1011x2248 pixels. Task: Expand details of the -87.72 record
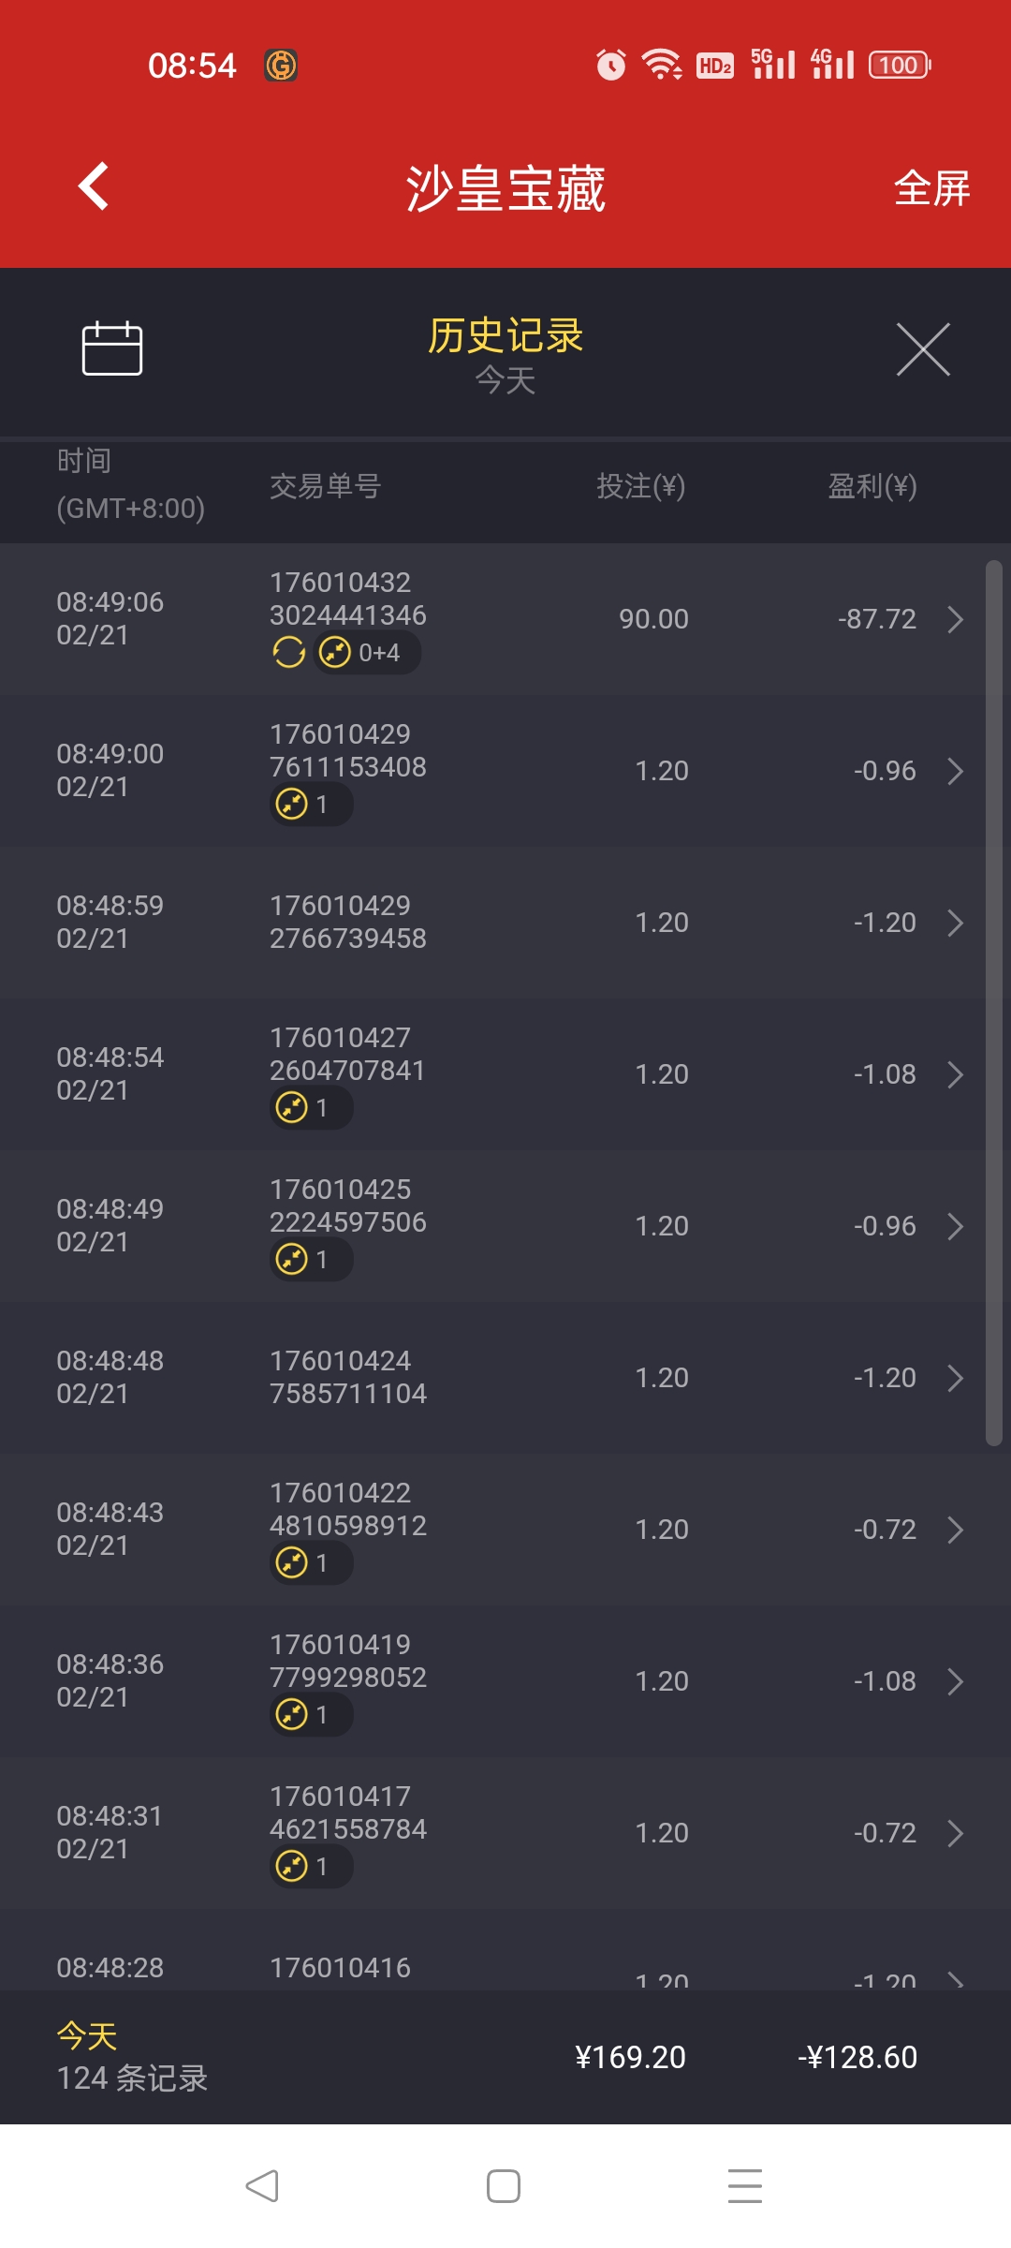(955, 619)
